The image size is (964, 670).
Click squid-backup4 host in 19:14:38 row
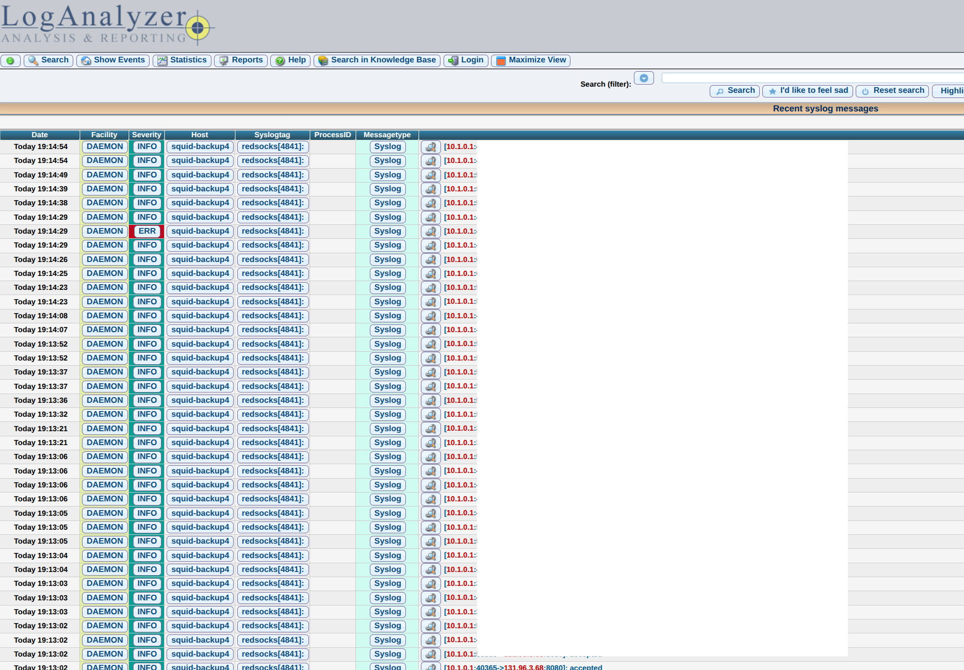tap(200, 203)
